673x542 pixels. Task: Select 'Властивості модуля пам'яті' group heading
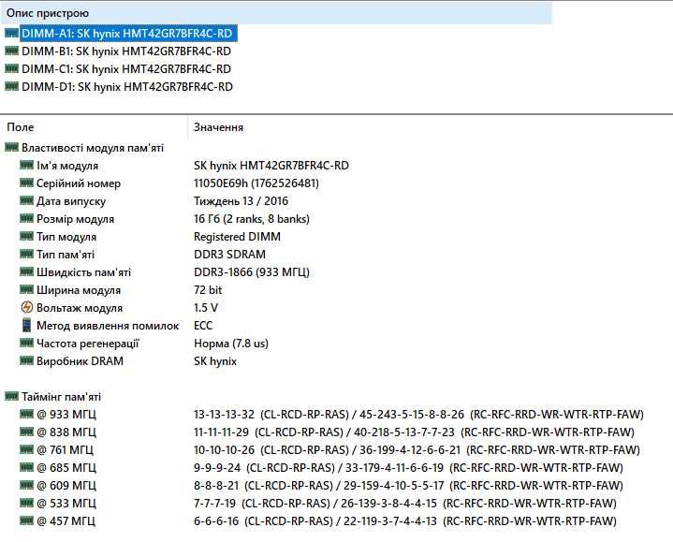93,148
